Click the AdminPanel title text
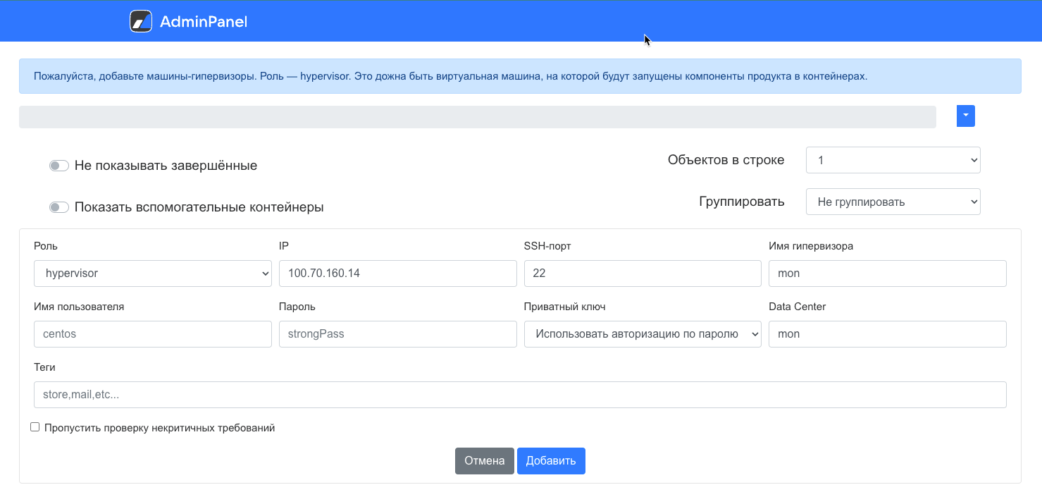Viewport: 1042px width, 504px height. point(203,22)
